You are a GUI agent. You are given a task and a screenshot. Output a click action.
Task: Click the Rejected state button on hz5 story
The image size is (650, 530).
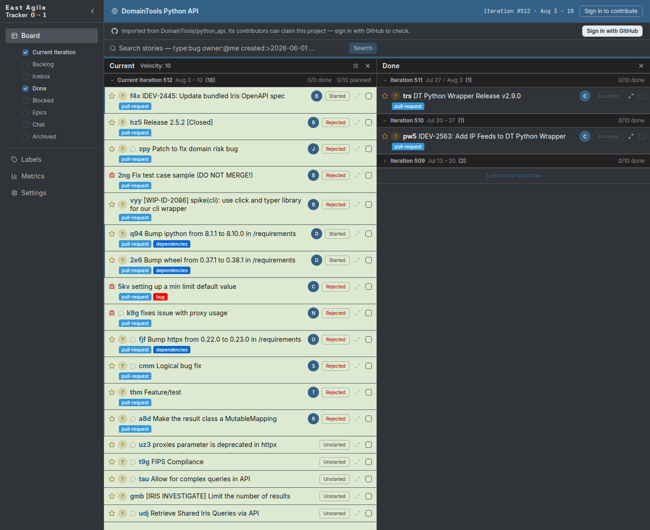coord(336,122)
